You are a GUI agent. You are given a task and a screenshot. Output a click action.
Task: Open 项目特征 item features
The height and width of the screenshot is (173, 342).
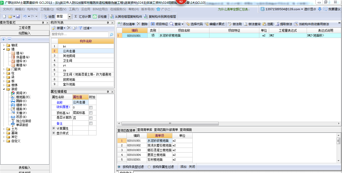[x=159, y=24]
